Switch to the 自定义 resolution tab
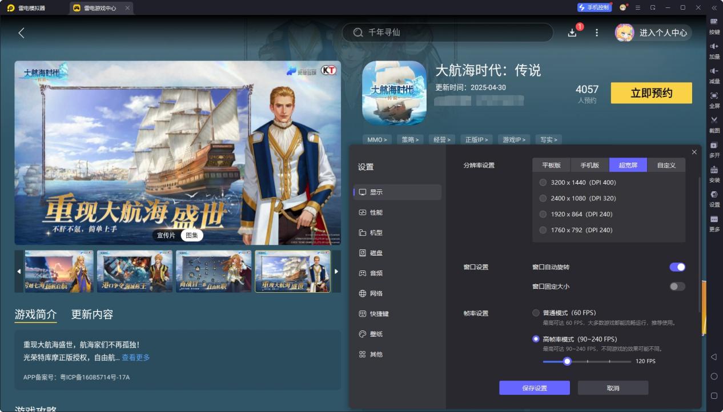This screenshot has height=412, width=723. 666,165
